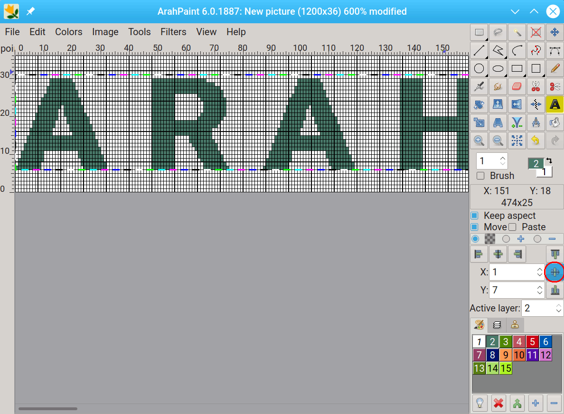Image resolution: width=564 pixels, height=414 pixels.
Task: Click the horizontal scissors cut tool
Action: 555,86
